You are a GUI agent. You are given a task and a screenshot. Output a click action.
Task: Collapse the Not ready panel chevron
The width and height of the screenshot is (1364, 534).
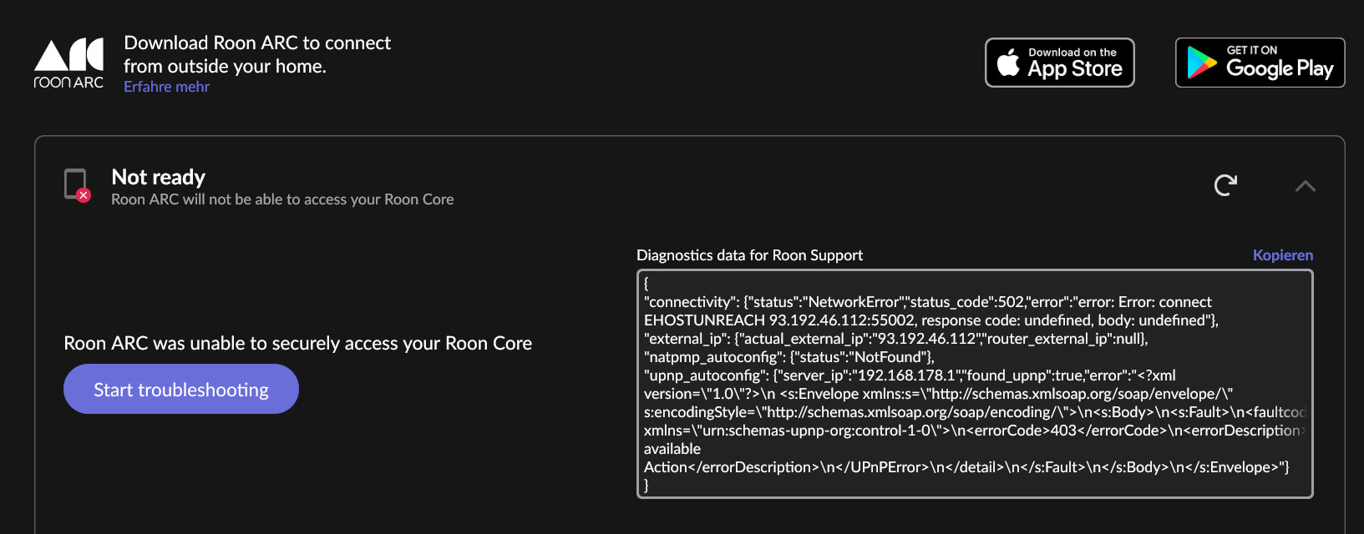pos(1305,186)
